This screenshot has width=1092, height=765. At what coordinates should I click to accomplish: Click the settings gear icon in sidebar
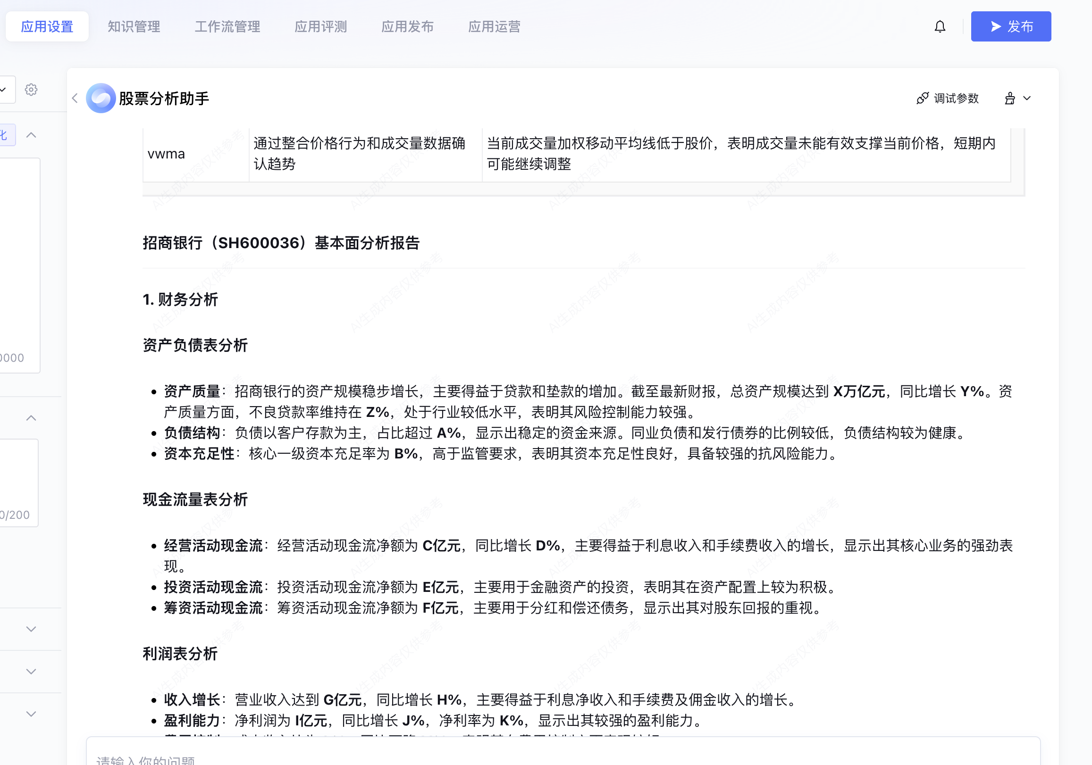click(x=31, y=90)
